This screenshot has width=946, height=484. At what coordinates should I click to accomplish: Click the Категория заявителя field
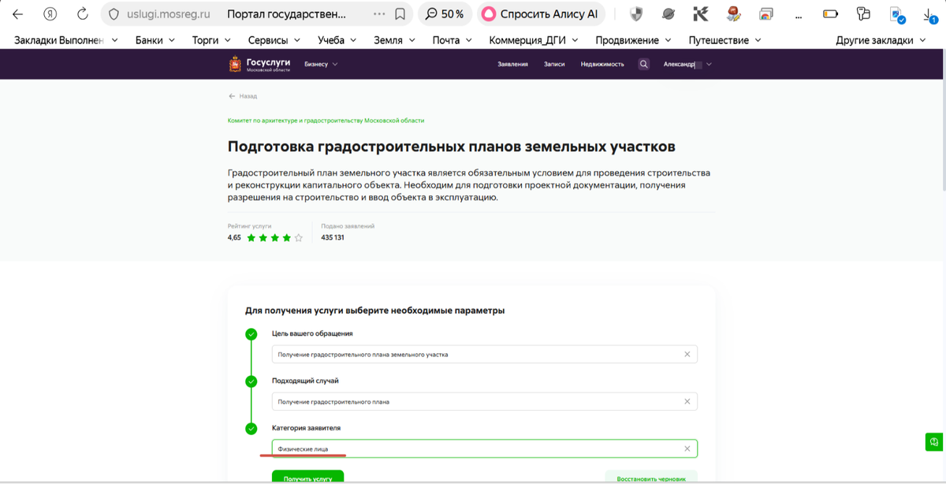(x=484, y=449)
